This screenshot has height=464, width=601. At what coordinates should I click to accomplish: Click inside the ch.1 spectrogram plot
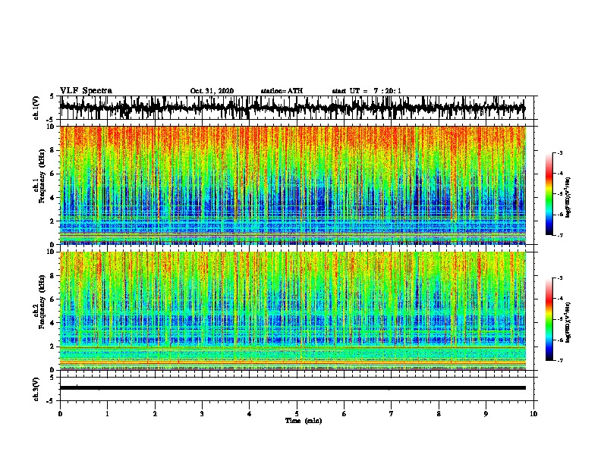[292, 185]
